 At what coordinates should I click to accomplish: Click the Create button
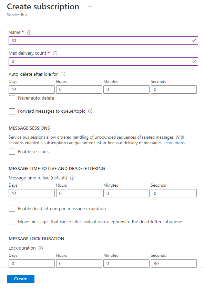(21, 279)
